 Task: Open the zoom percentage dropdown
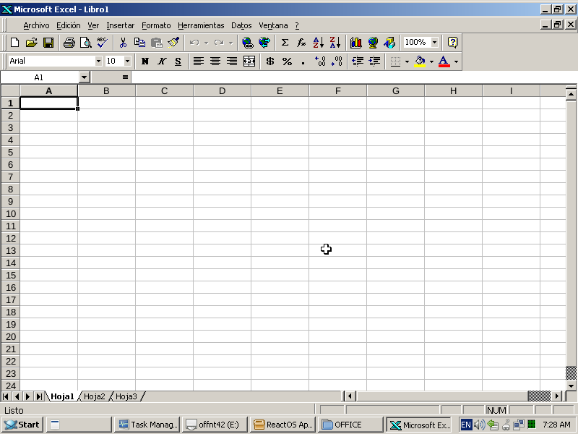(434, 43)
